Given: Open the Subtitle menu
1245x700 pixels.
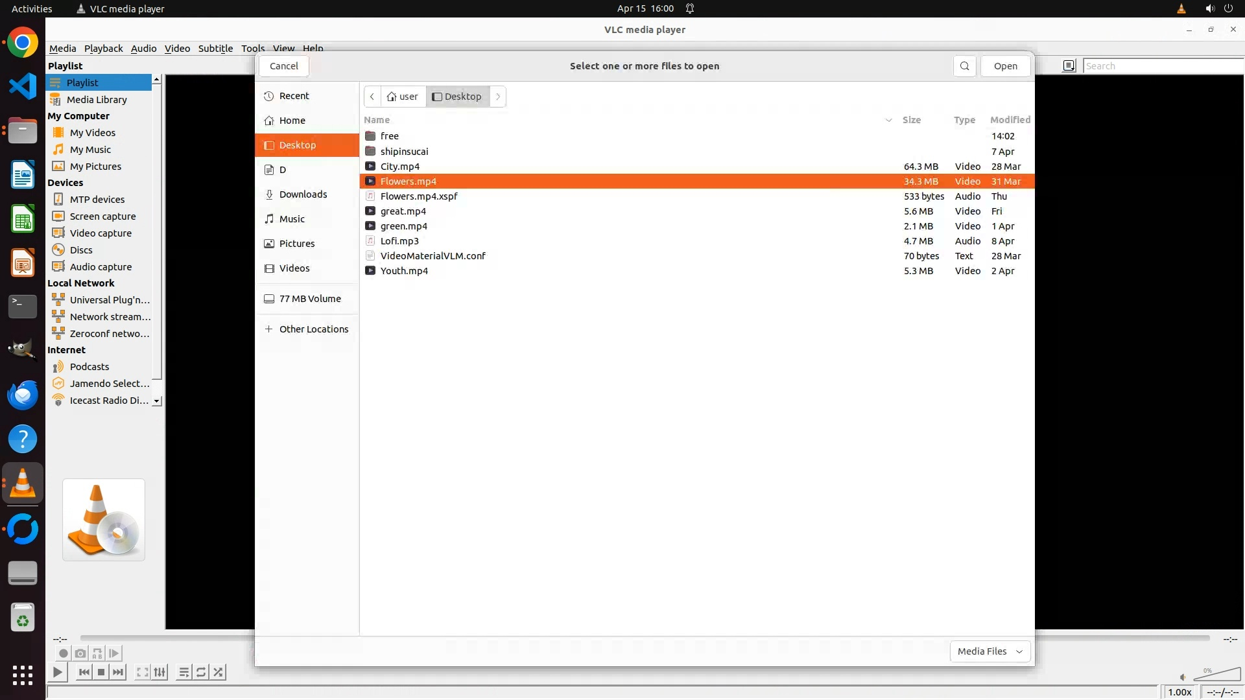Looking at the screenshot, I should (x=215, y=49).
